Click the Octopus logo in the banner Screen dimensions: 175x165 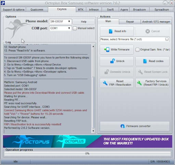pyautogui.click(x=31, y=141)
